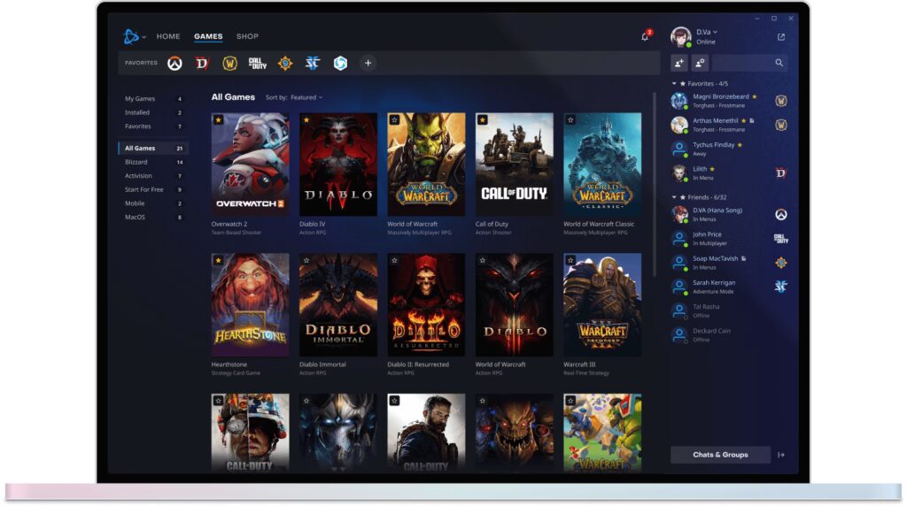Pop out the friends list window

click(780, 37)
